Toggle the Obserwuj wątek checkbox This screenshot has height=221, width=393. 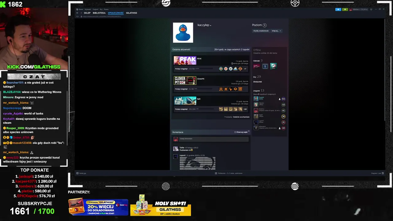(235, 132)
